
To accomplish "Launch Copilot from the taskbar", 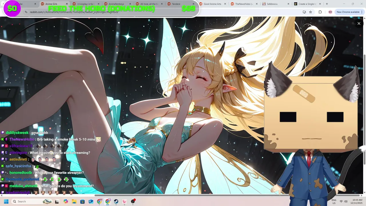I will [x=66, y=201].
